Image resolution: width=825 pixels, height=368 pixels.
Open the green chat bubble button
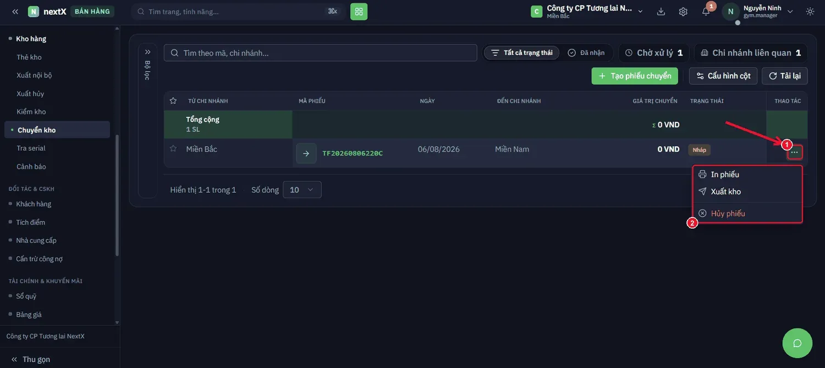[x=798, y=343]
